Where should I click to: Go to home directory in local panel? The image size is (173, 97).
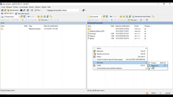coord(45,17)
